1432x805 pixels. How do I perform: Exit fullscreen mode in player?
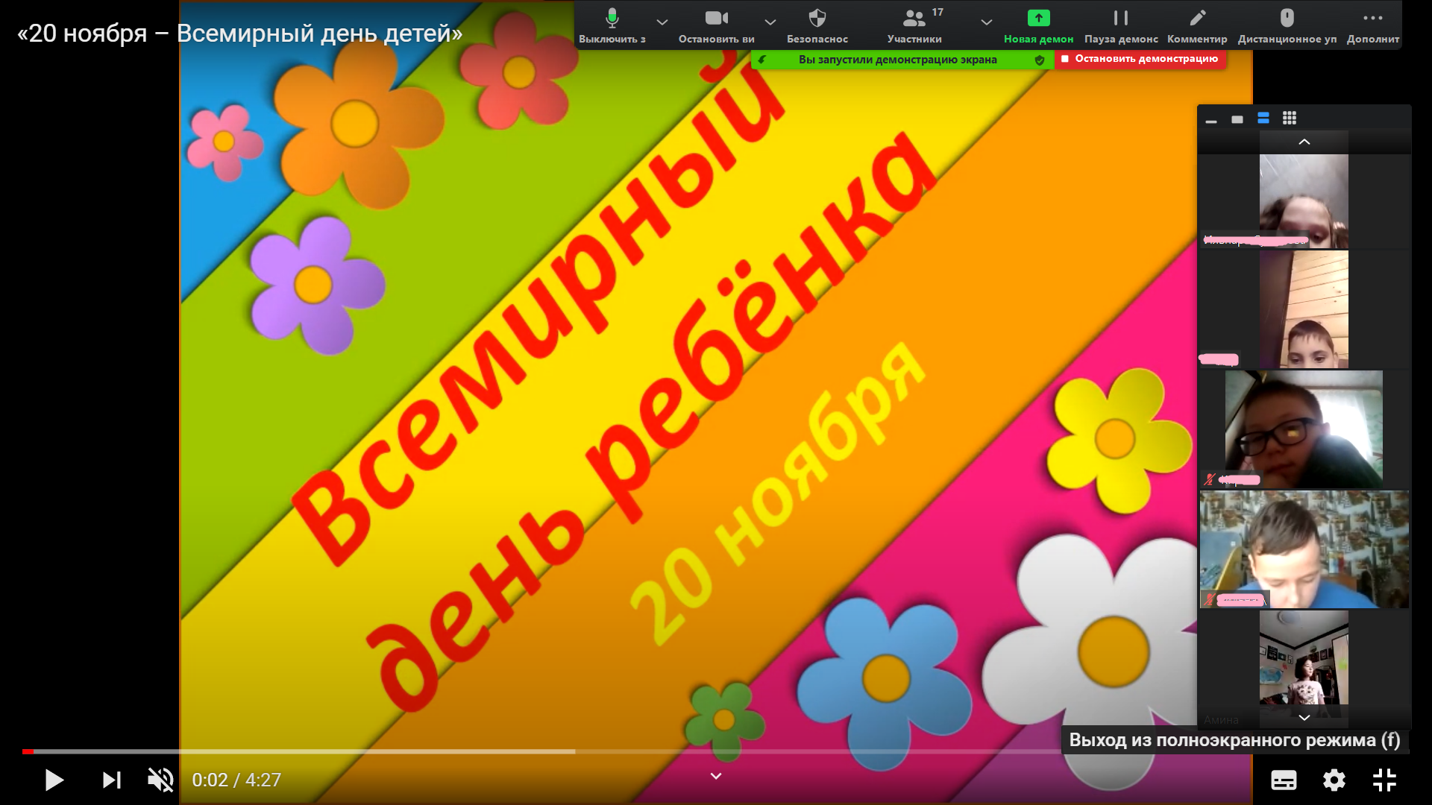(1384, 780)
